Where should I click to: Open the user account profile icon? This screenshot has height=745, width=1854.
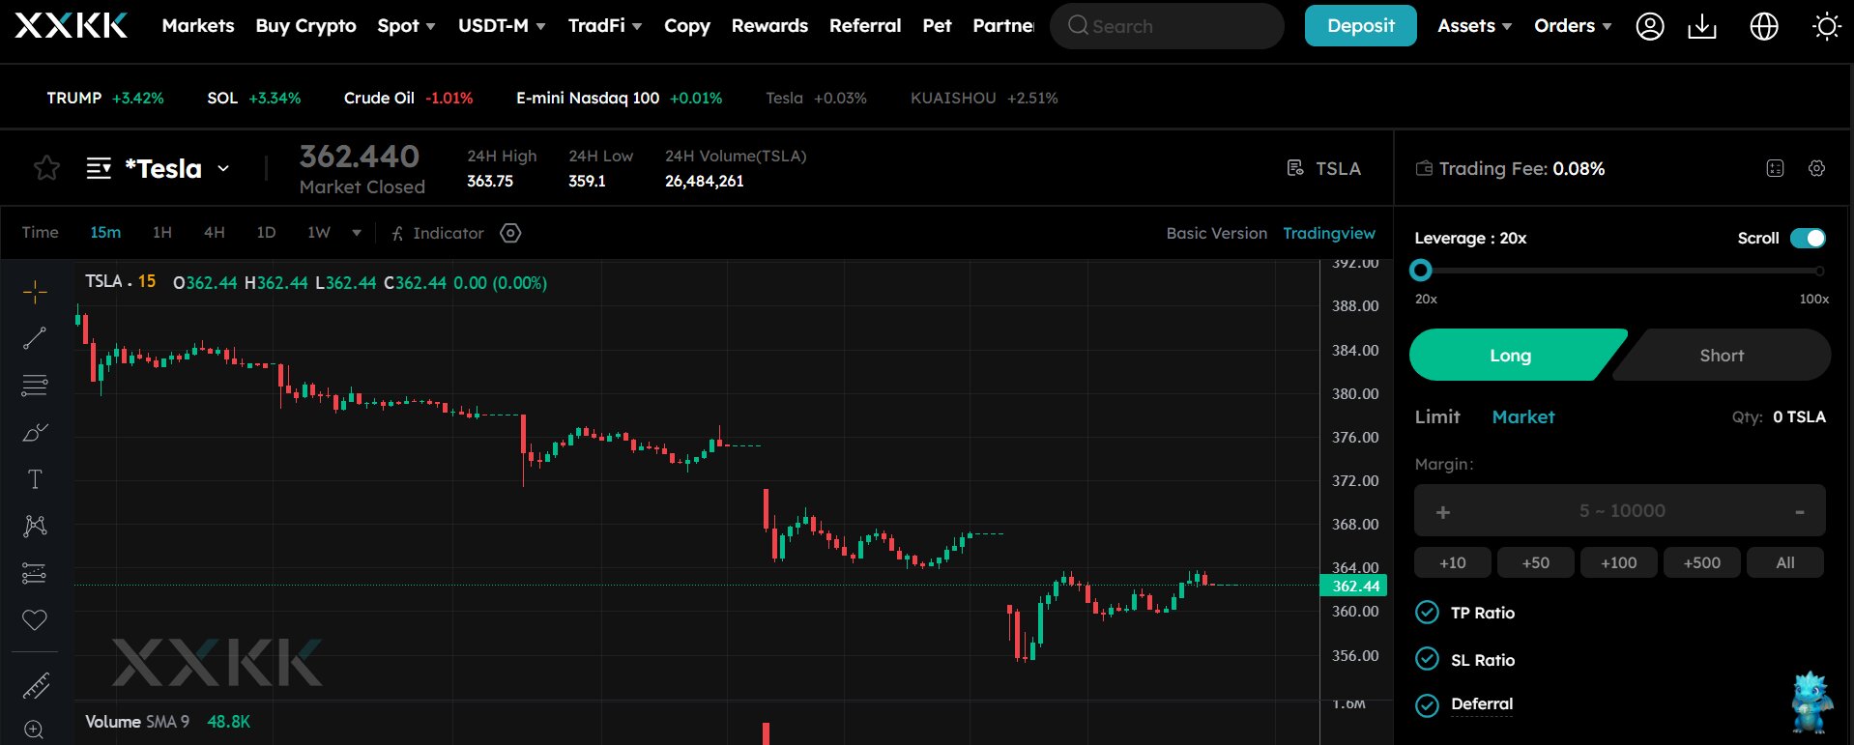(x=1650, y=26)
